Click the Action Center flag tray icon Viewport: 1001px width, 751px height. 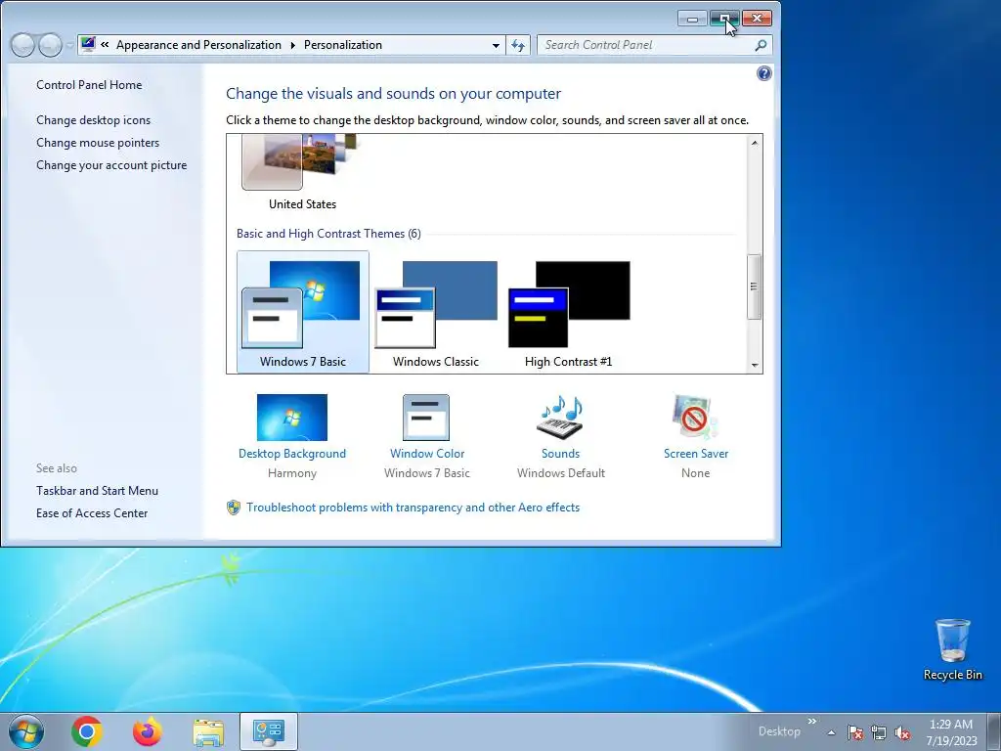point(855,732)
